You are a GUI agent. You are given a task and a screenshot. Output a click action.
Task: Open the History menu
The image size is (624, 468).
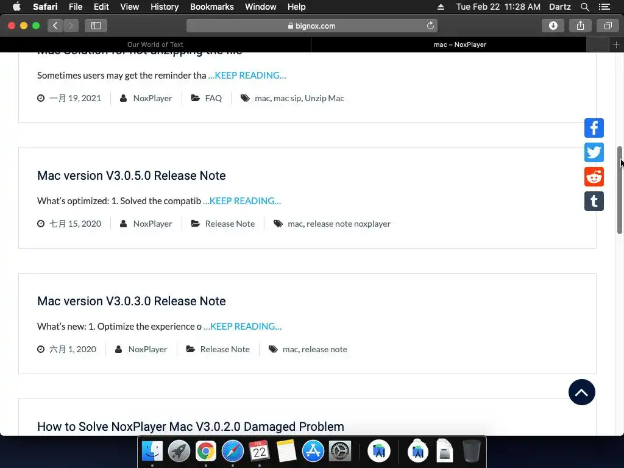tap(165, 7)
